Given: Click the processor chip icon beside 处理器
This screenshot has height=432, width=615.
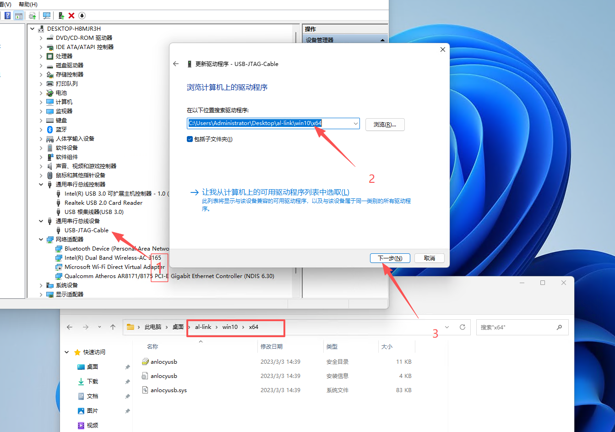Looking at the screenshot, I should (x=50, y=56).
